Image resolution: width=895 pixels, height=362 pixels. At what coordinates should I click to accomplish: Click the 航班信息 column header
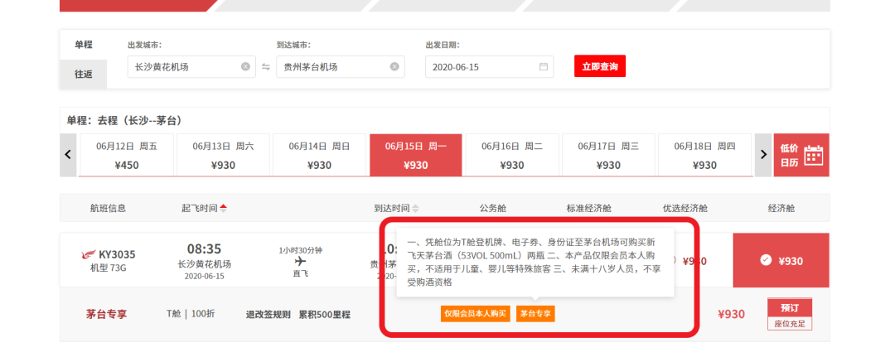click(108, 209)
